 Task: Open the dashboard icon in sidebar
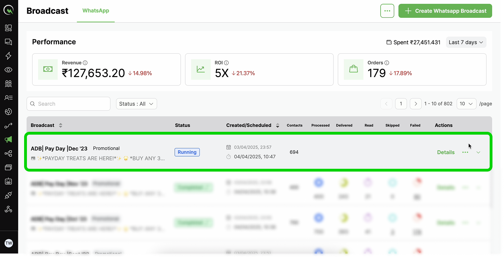click(x=8, y=28)
